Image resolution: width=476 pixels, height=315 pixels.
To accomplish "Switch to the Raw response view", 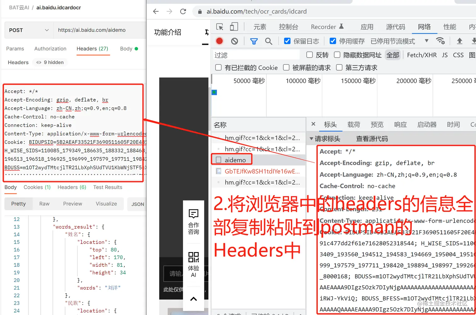I will pyautogui.click(x=44, y=204).
